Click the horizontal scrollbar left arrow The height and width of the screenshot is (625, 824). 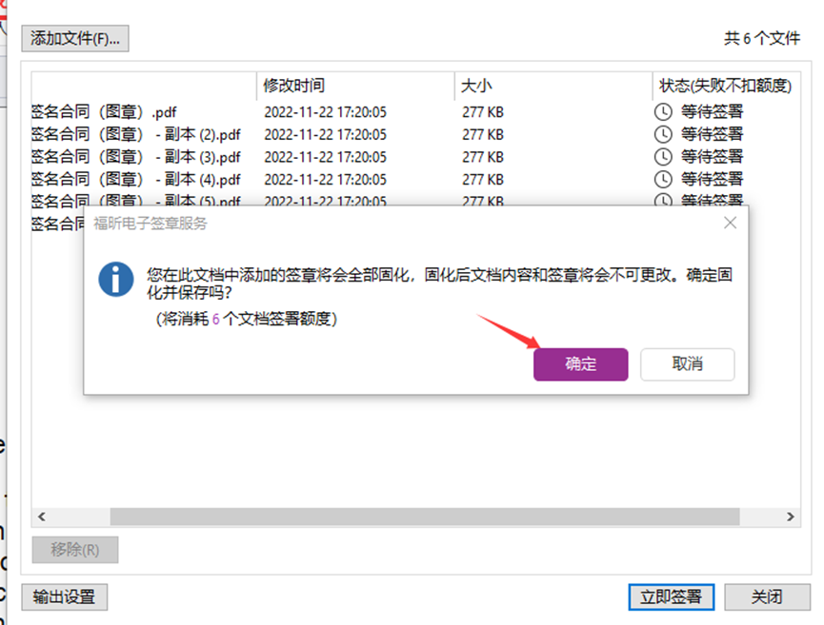41,517
